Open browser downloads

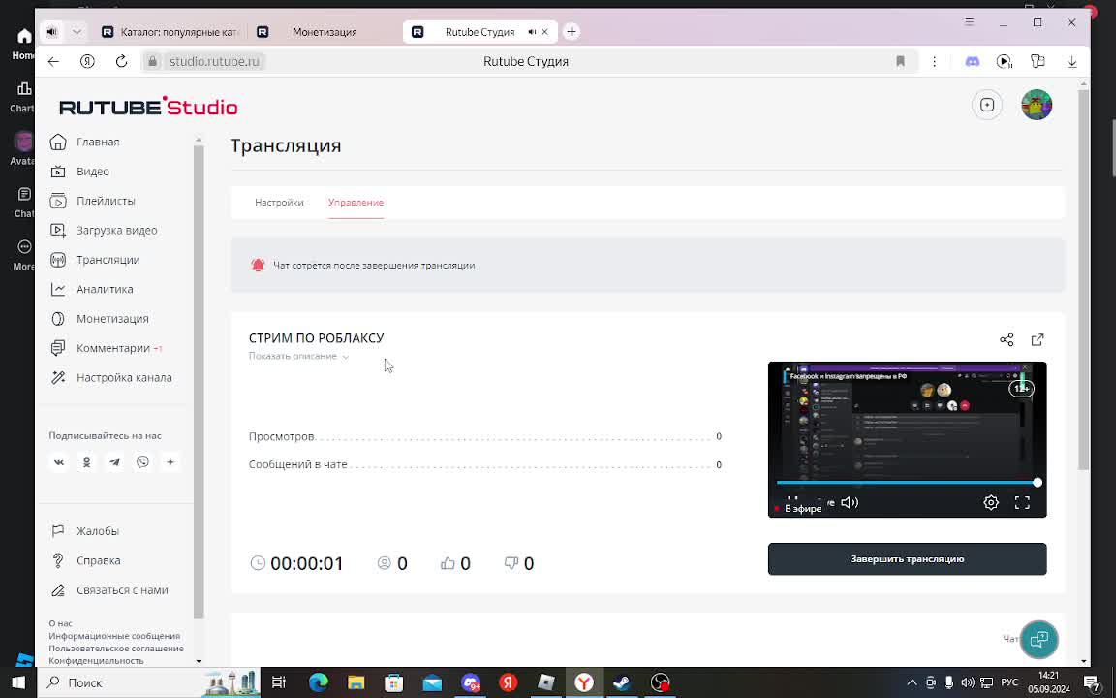1071,61
